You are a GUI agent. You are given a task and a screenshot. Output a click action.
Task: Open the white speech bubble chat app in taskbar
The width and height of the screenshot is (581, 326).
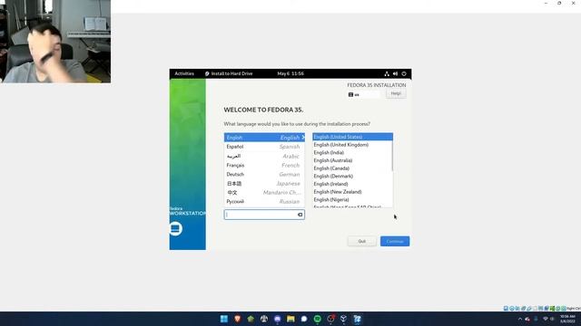[x=304, y=319]
